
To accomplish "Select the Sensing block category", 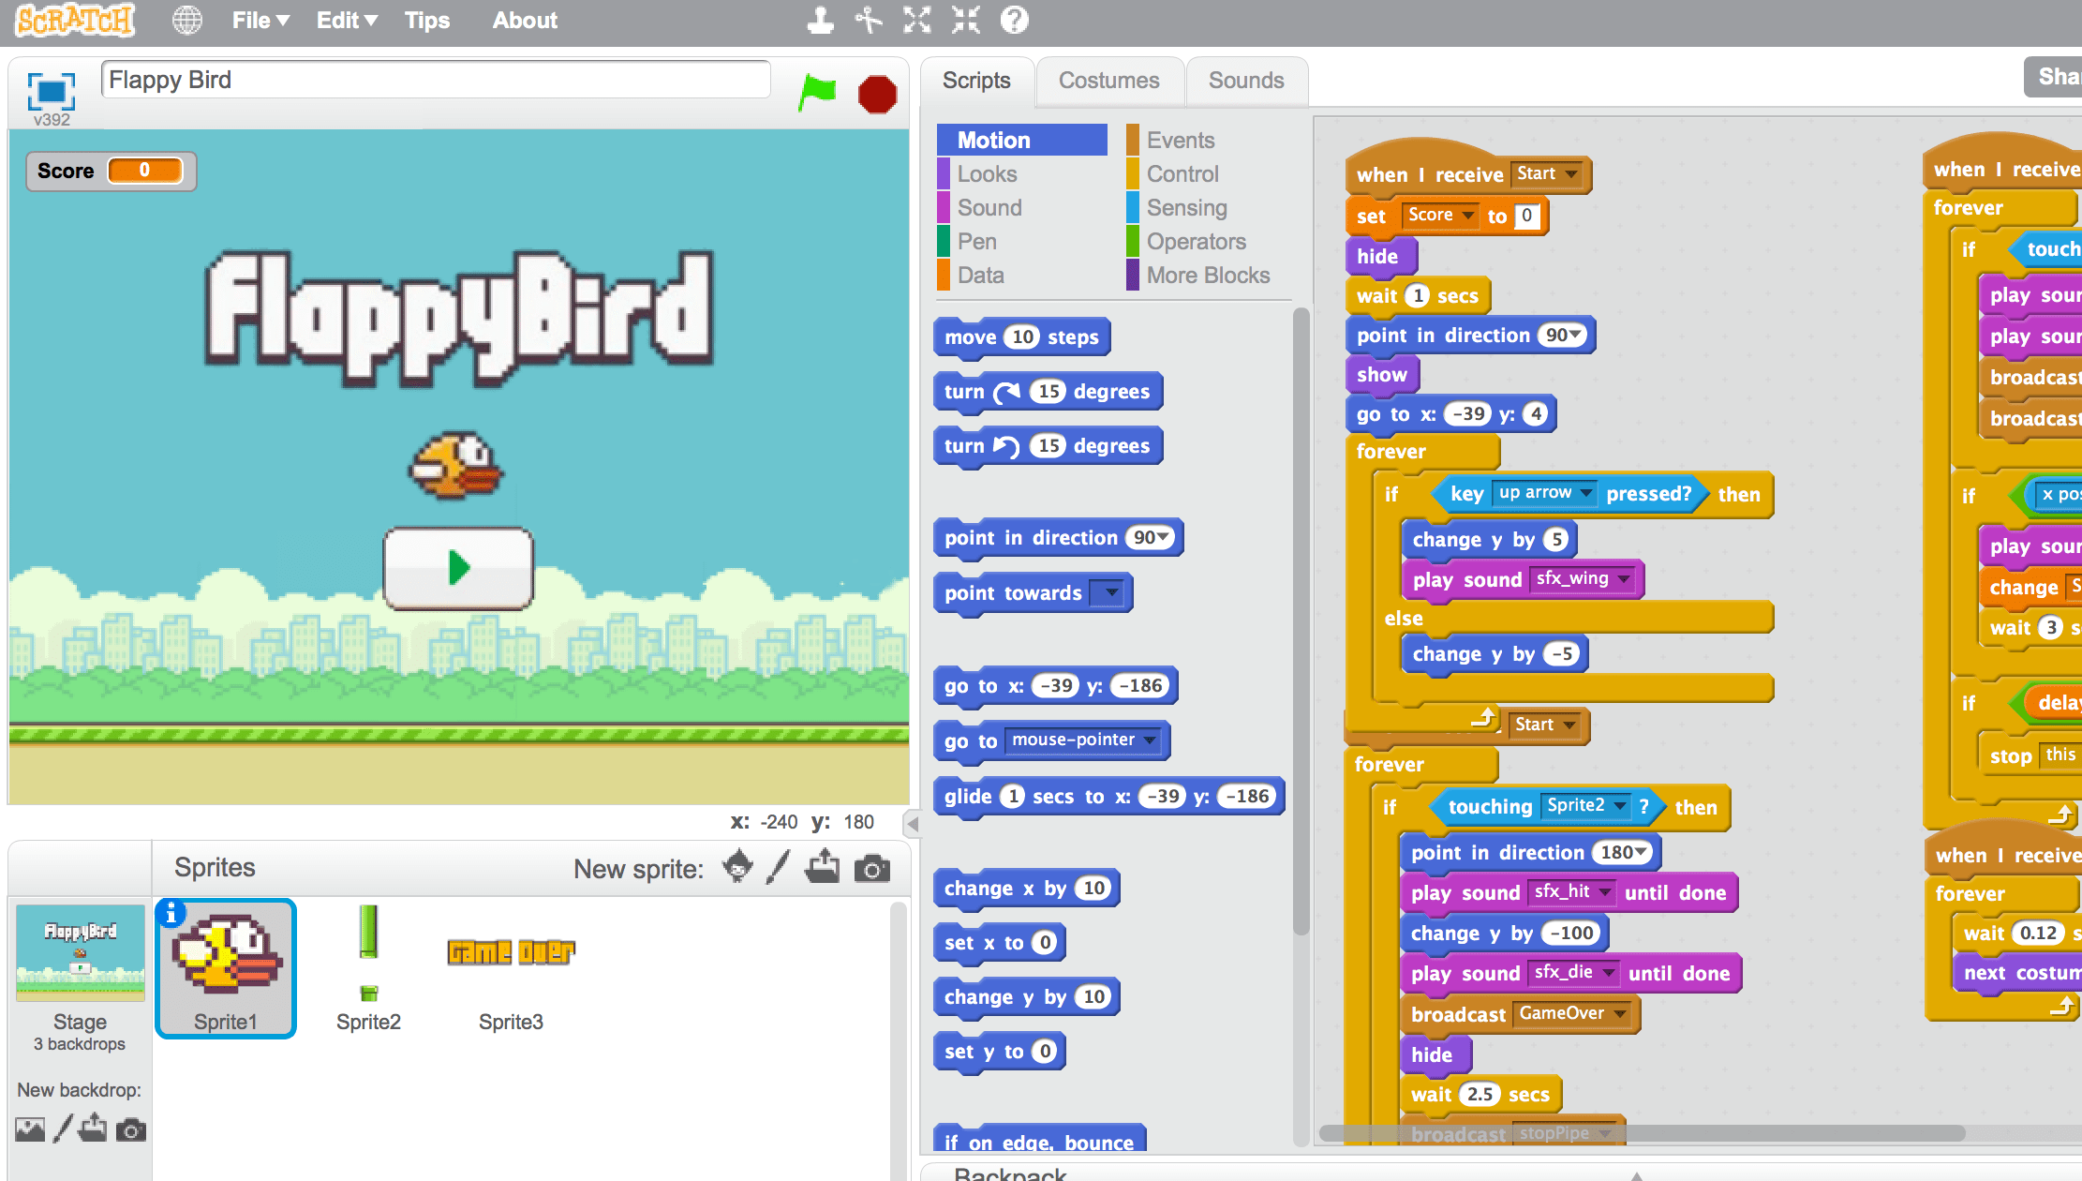I will click(1184, 207).
